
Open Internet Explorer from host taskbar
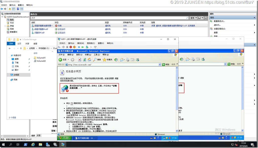(33, 144)
